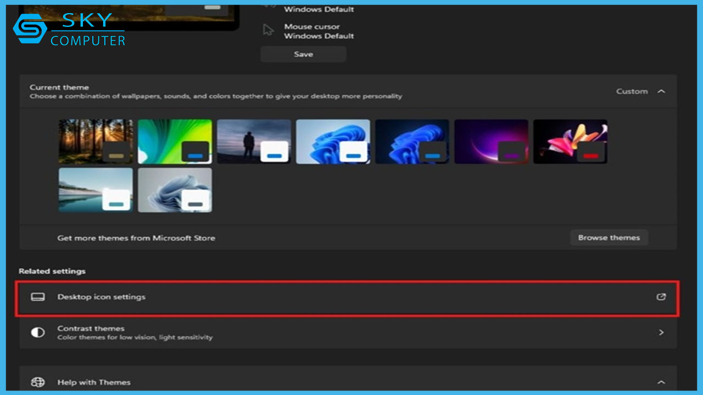Image resolution: width=703 pixels, height=395 pixels.
Task: Click the external link icon for Desktop icon settings
Action: [661, 297]
